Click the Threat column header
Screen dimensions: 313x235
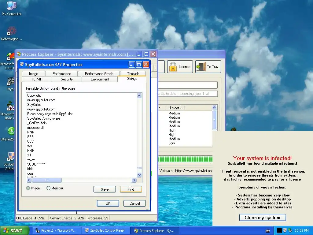(175, 108)
